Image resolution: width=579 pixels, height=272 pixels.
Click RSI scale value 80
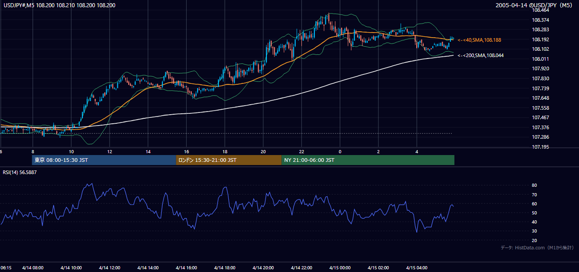pos(534,185)
